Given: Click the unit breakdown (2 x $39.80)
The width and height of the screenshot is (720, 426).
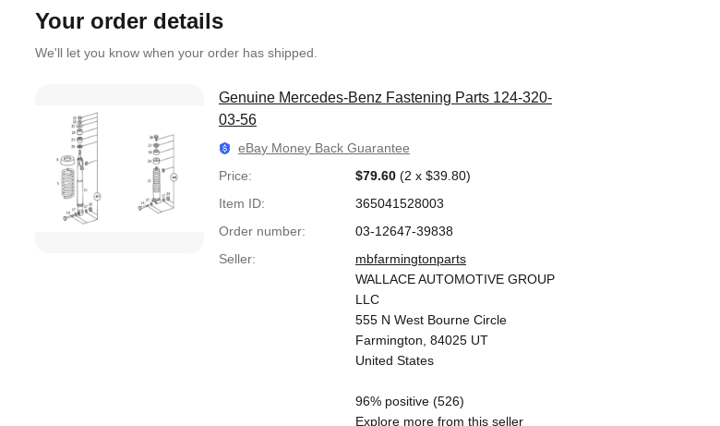Looking at the screenshot, I should point(435,176).
